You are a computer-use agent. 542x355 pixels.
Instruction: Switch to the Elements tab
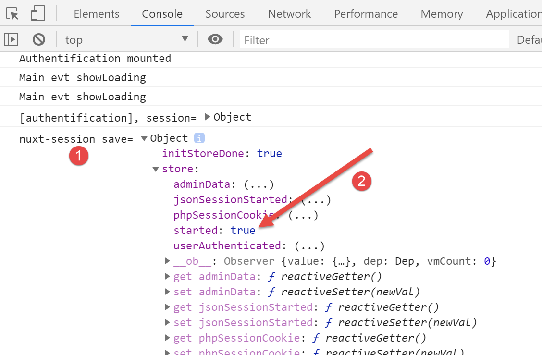click(97, 14)
